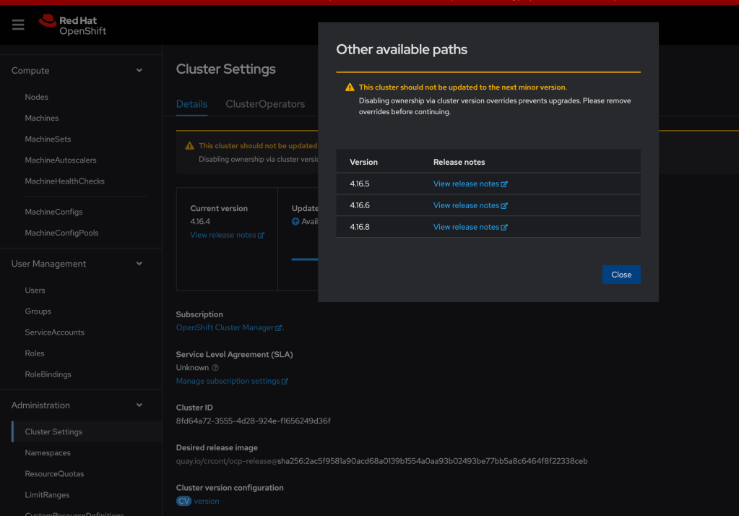Image resolution: width=739 pixels, height=516 pixels.
Task: View release notes for version 4.16.8
Action: tap(470, 228)
